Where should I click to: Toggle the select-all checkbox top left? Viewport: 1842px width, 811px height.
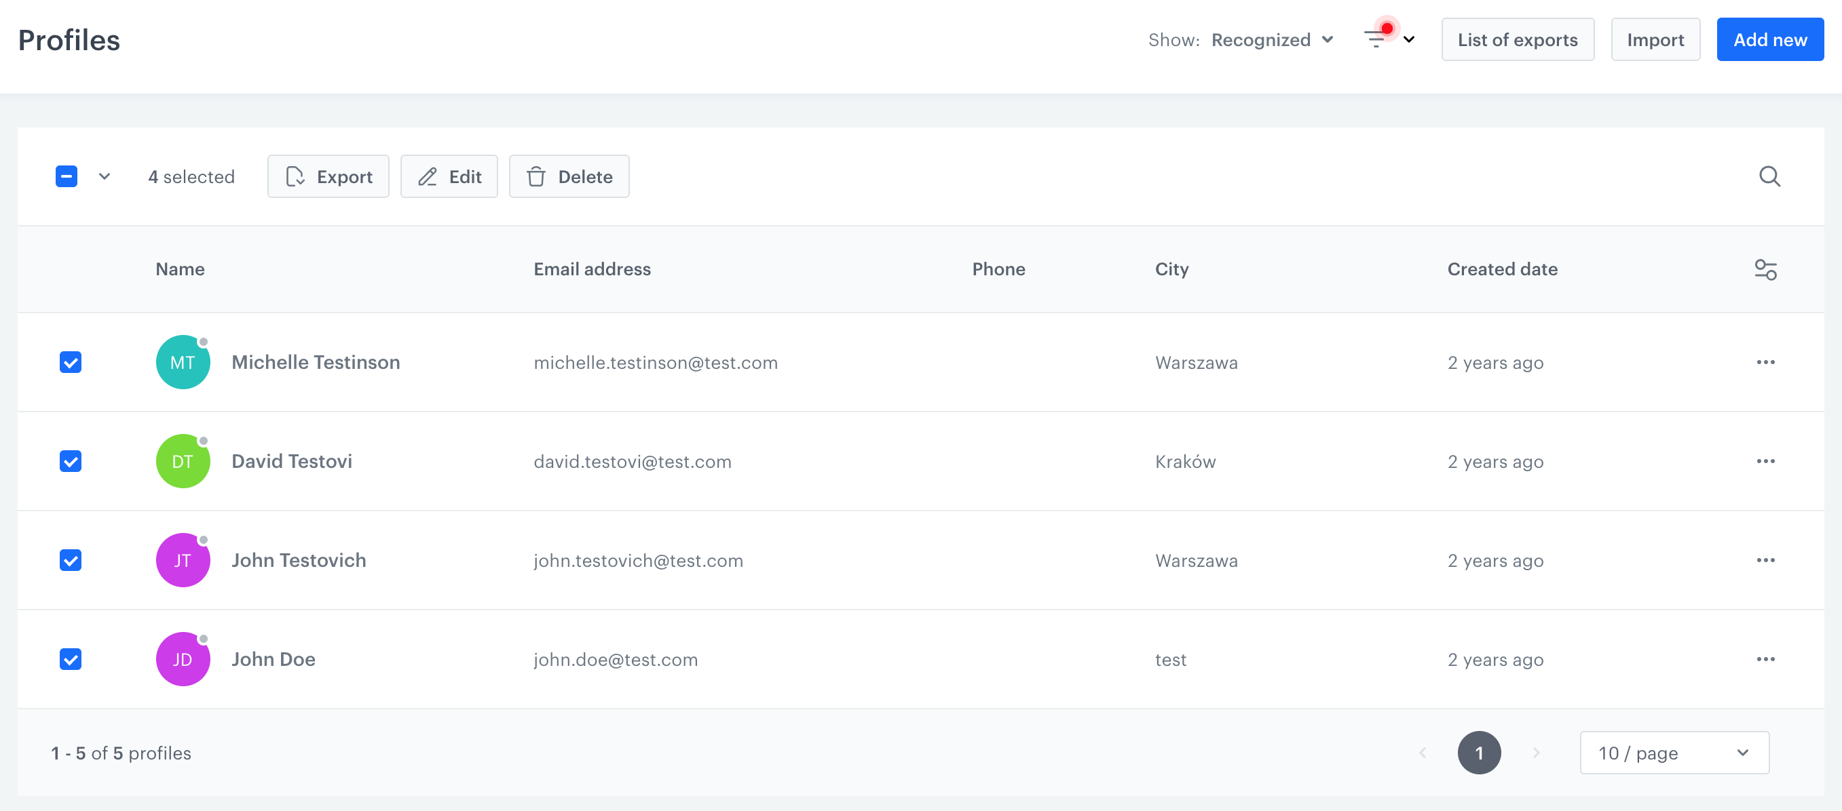(x=67, y=176)
